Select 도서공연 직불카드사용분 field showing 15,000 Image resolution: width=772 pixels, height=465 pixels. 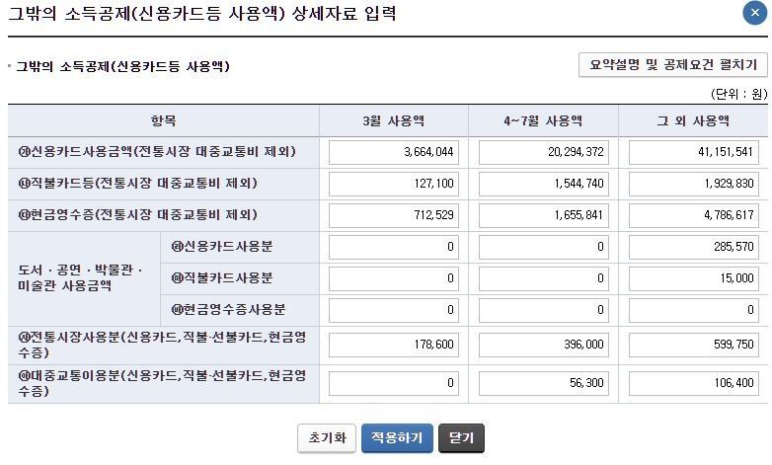pos(694,278)
